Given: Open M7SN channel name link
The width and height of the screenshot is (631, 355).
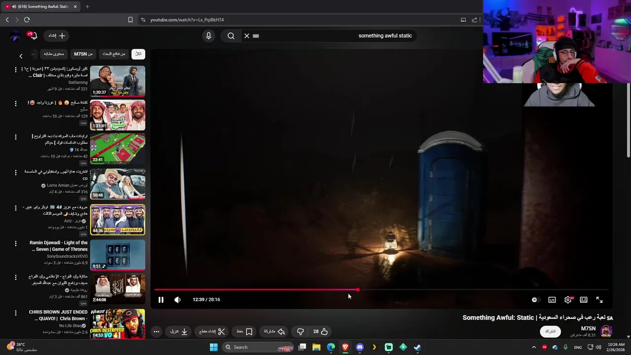Looking at the screenshot, I should 588,328.
